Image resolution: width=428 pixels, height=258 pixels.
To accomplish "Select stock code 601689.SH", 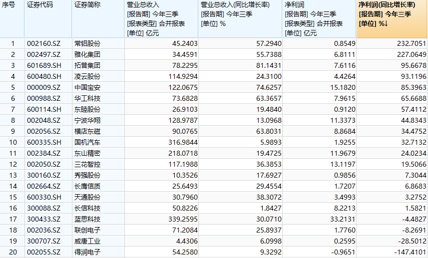I will pos(44,65).
